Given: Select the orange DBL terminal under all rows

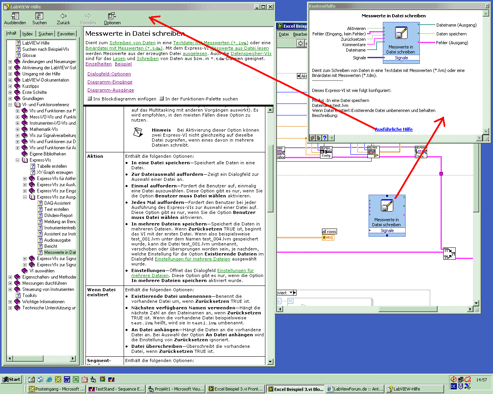Looking at the screenshot, I should pos(328,237).
